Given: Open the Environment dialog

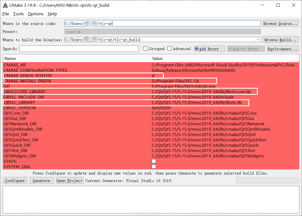Looking at the screenshot, I should [x=283, y=49].
